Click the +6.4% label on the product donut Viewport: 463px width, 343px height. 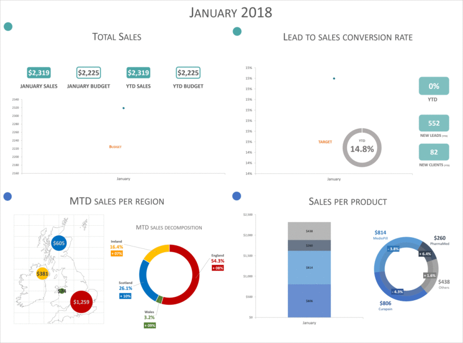(x=425, y=254)
